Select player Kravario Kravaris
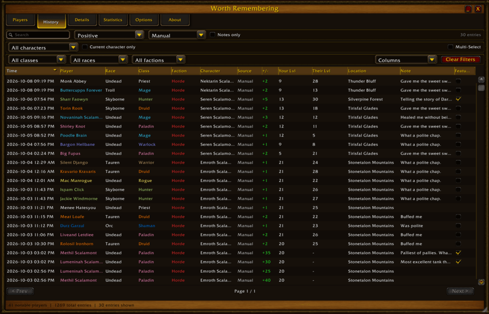 pyautogui.click(x=78, y=172)
